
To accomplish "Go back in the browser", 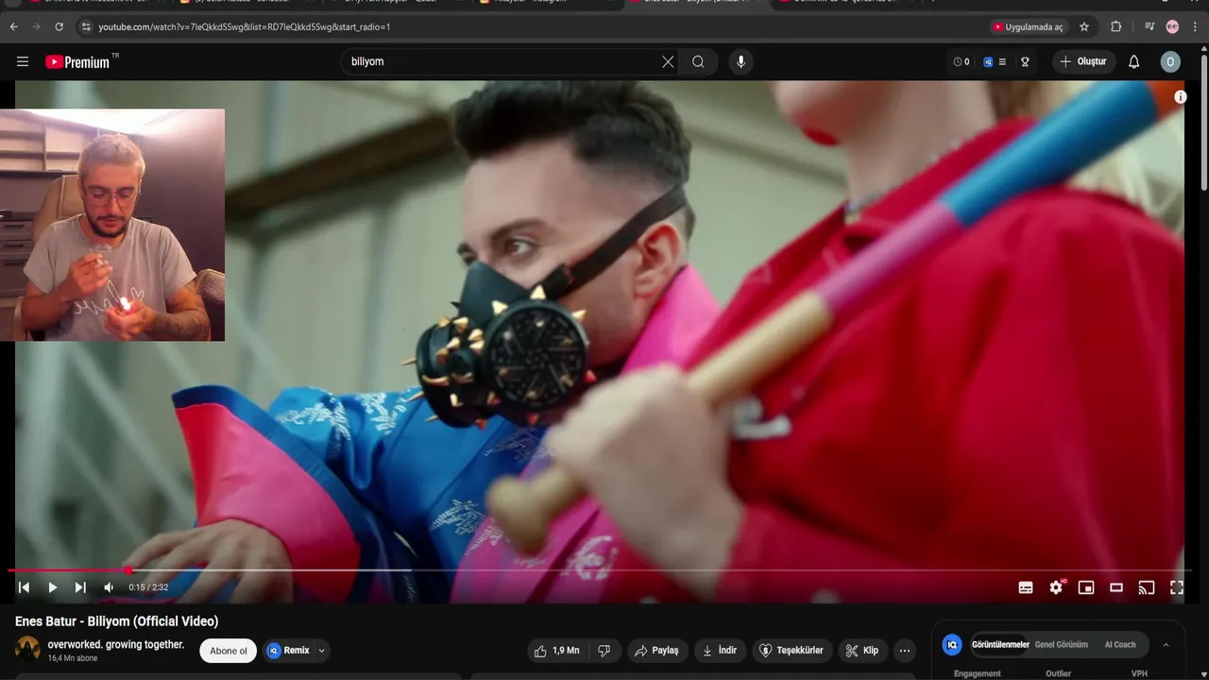I will [x=13, y=26].
